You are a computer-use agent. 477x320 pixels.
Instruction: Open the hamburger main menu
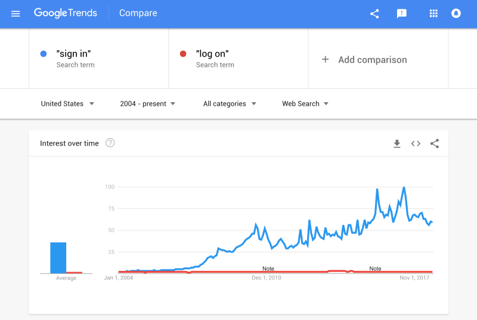pyautogui.click(x=16, y=14)
